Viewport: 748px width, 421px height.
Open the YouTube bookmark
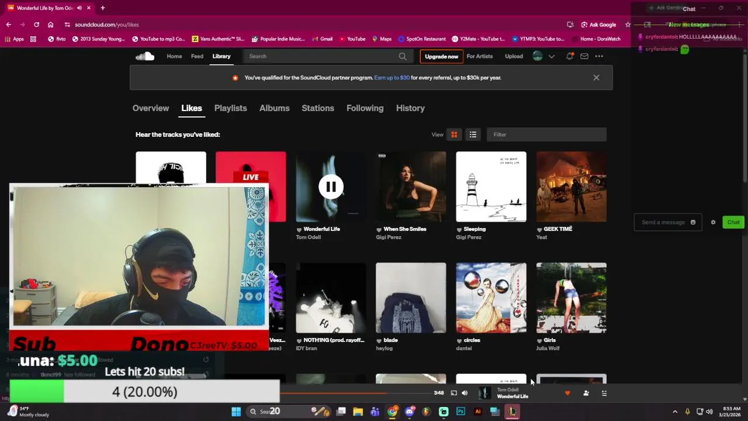click(352, 39)
